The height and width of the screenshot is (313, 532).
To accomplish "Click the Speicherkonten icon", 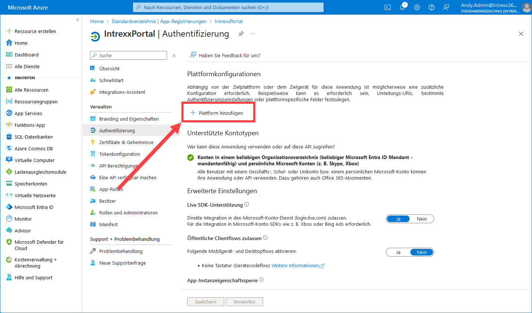I will (9, 184).
